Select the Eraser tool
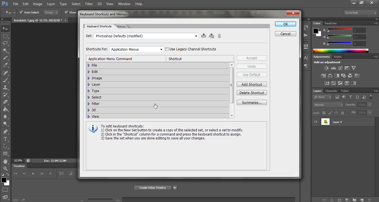 point(5,102)
